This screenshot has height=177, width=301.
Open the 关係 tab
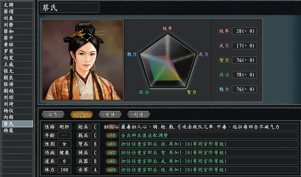(110, 115)
